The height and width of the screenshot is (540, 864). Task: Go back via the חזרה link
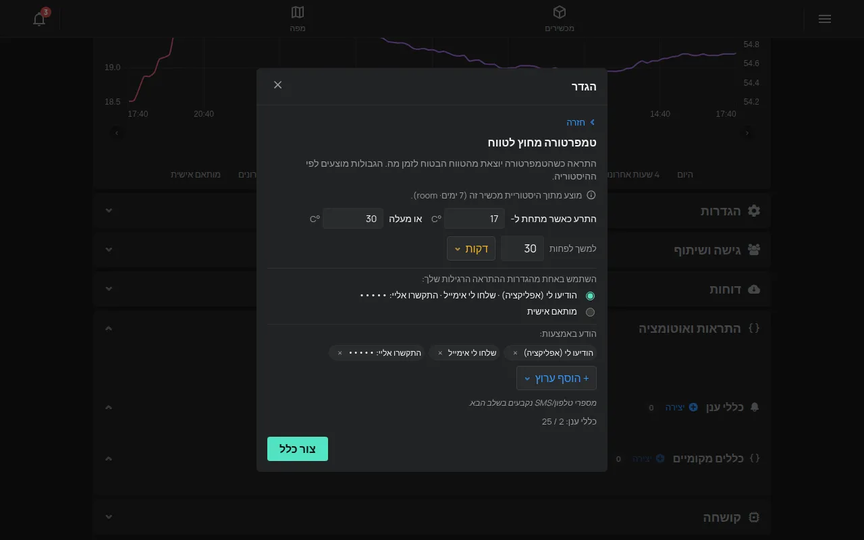pyautogui.click(x=581, y=122)
